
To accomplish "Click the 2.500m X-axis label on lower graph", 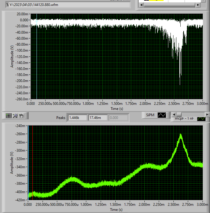I will (x=173, y=205).
